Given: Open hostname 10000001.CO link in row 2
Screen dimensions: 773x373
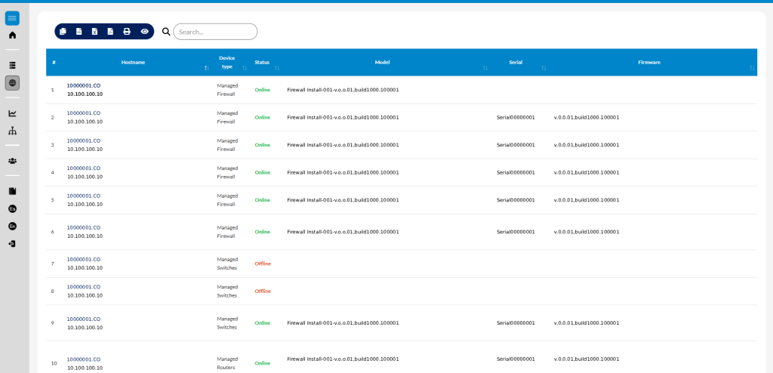Looking at the screenshot, I should pos(84,113).
